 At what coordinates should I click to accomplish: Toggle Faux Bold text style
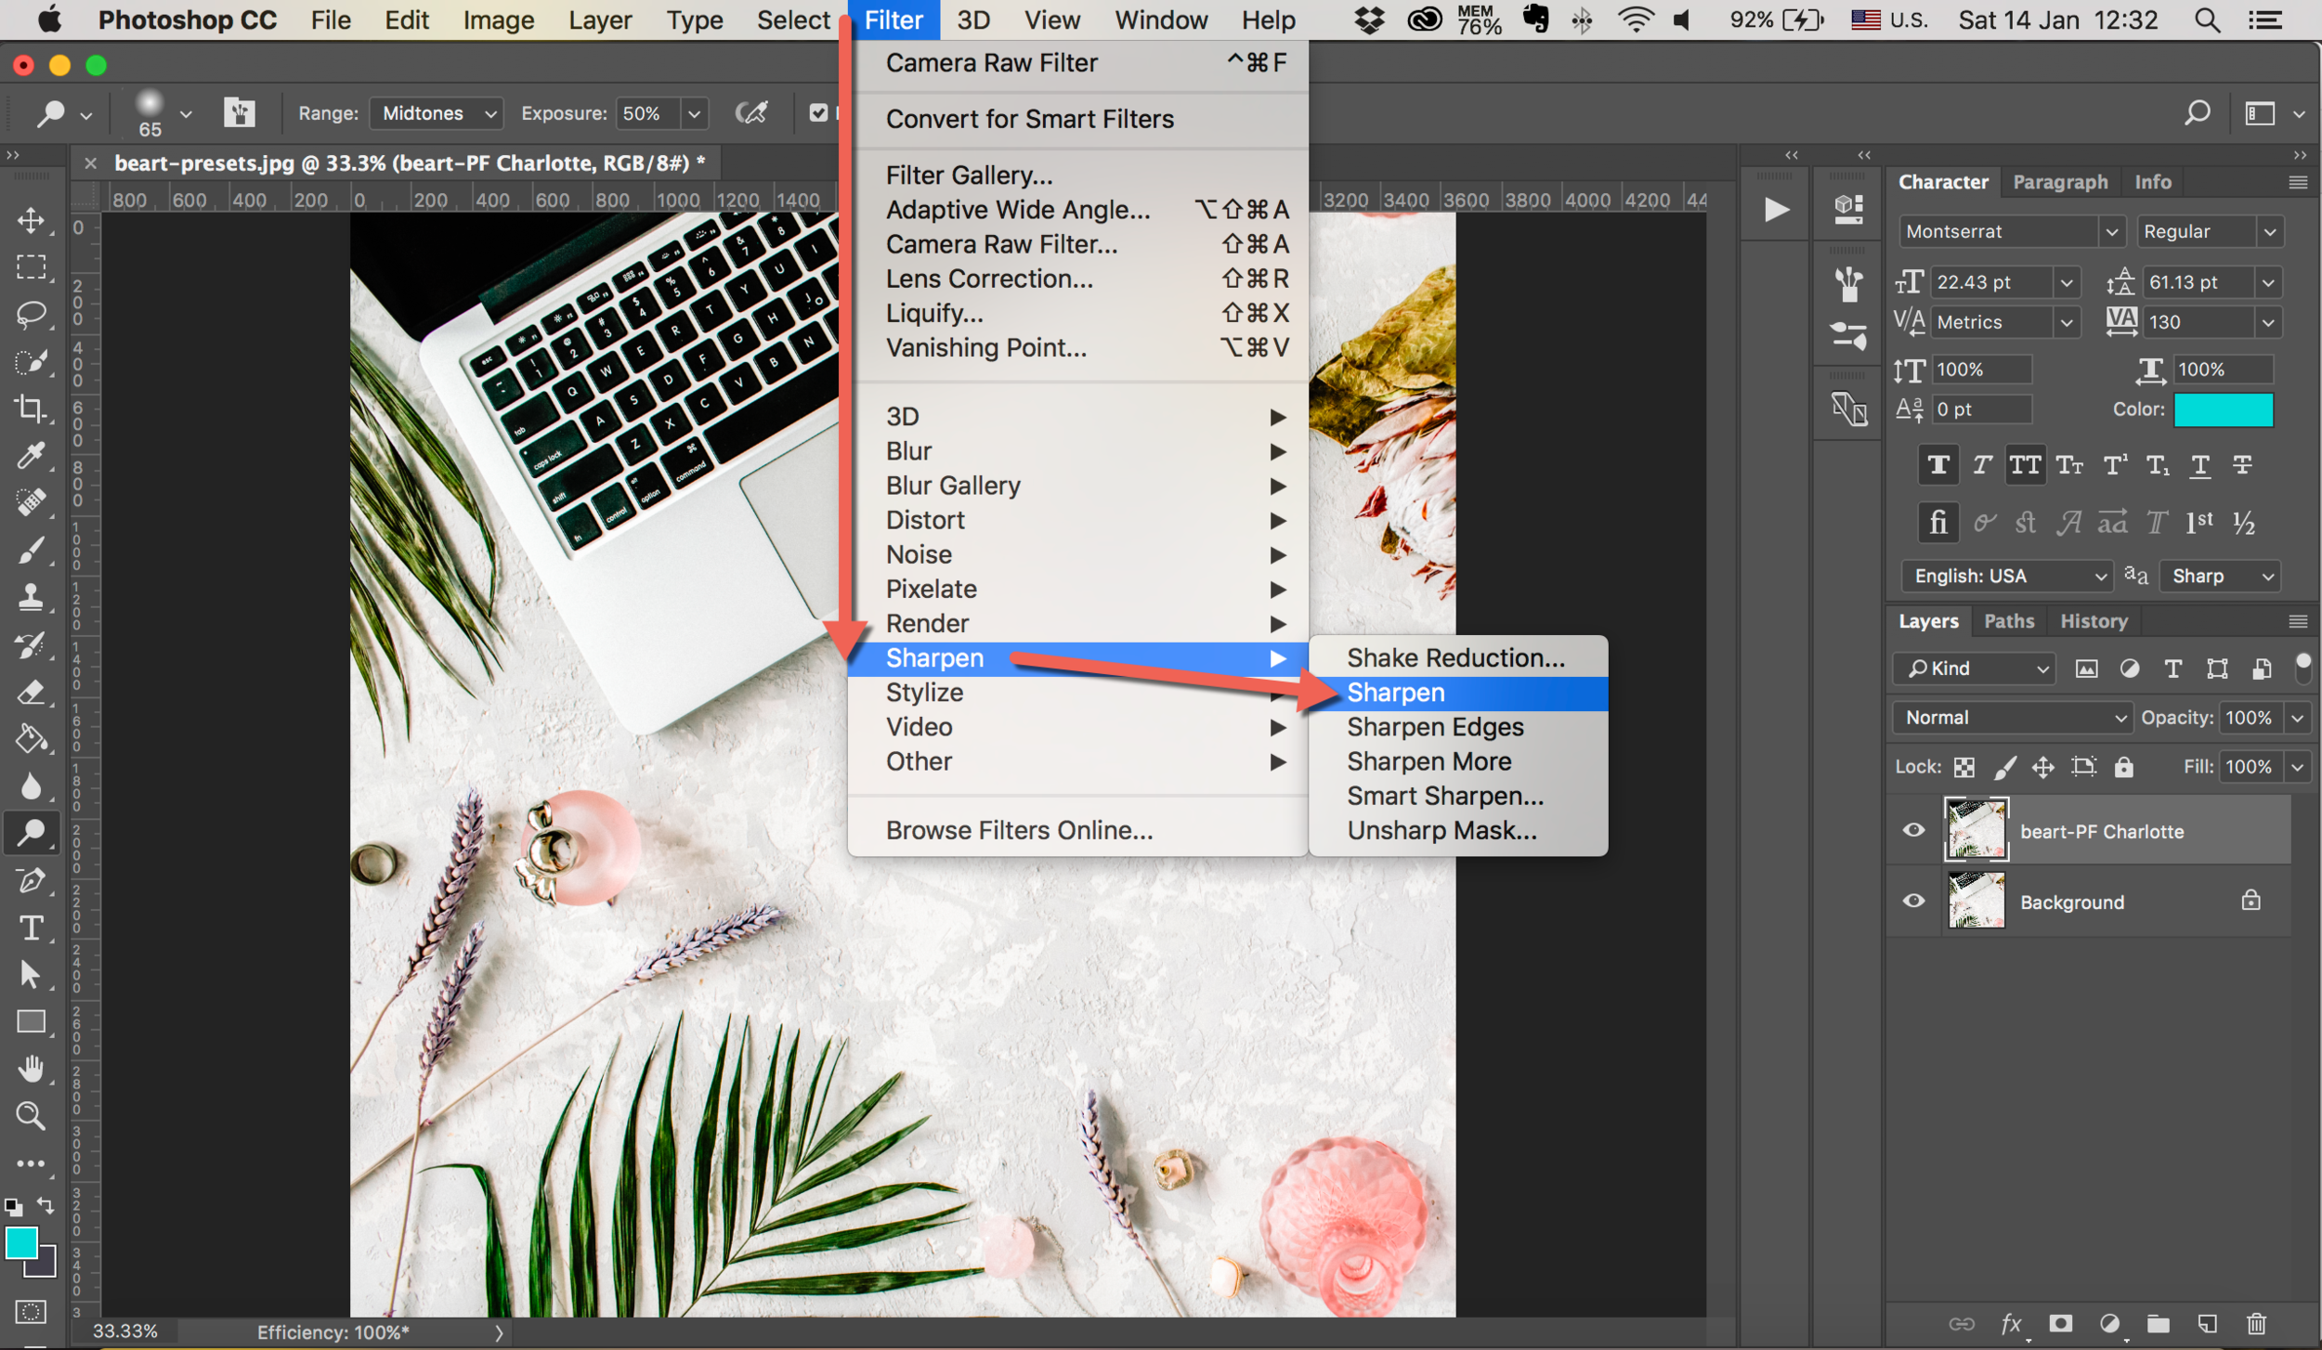click(x=1938, y=465)
